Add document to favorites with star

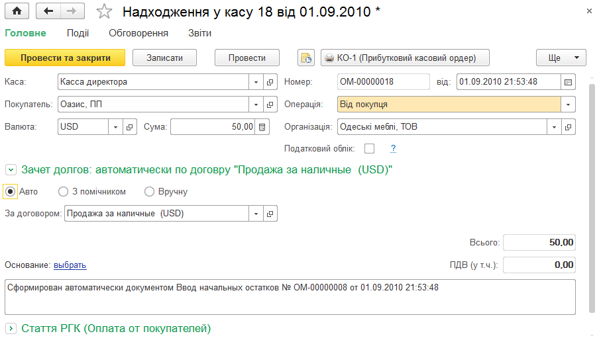point(104,11)
